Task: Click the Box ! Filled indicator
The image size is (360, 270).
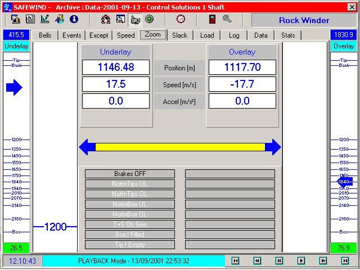Action: 130,235
